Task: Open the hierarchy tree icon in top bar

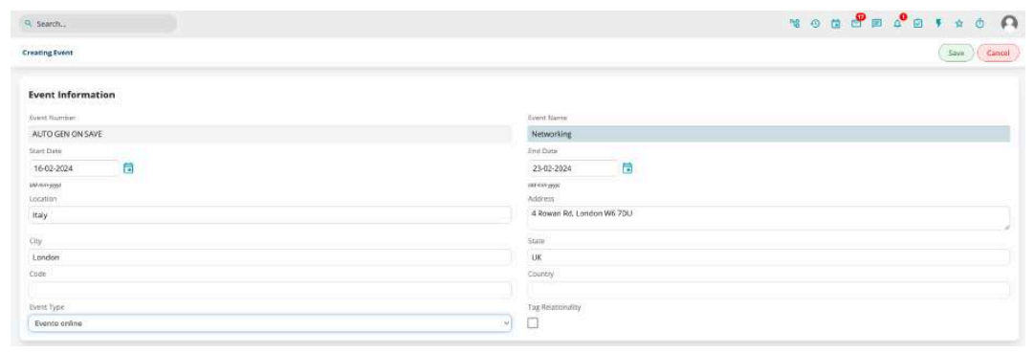Action: pos(795,24)
